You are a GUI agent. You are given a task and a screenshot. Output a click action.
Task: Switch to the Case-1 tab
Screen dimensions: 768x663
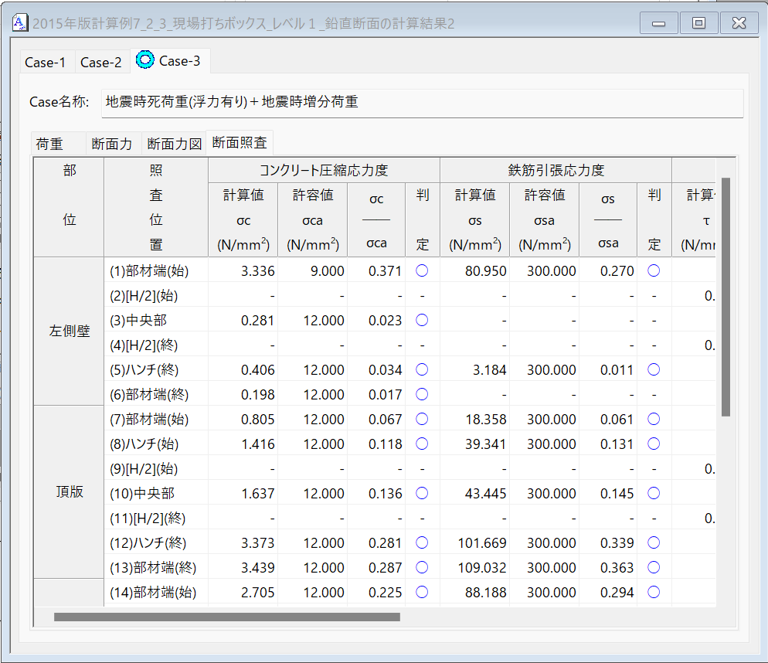pyautogui.click(x=45, y=63)
